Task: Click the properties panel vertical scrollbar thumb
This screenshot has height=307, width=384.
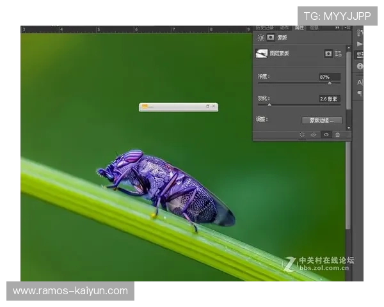Action: pos(349,81)
